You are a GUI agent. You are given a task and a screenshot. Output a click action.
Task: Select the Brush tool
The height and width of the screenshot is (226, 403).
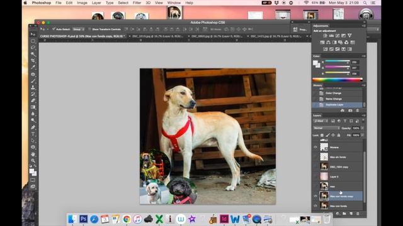(33, 81)
